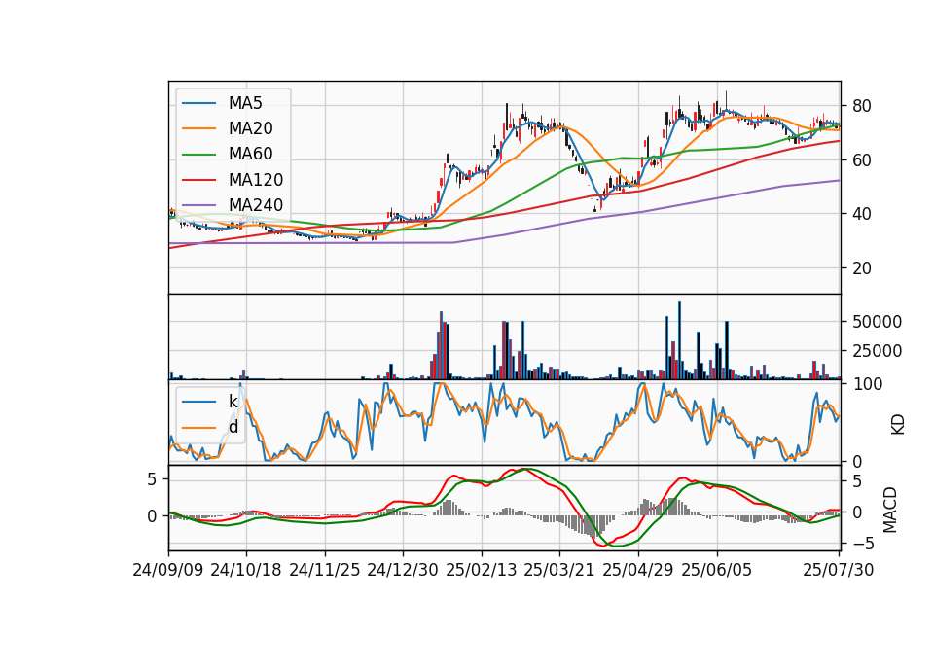Click the 25/07/30 date label
The width and height of the screenshot is (934, 671).
click(x=839, y=571)
